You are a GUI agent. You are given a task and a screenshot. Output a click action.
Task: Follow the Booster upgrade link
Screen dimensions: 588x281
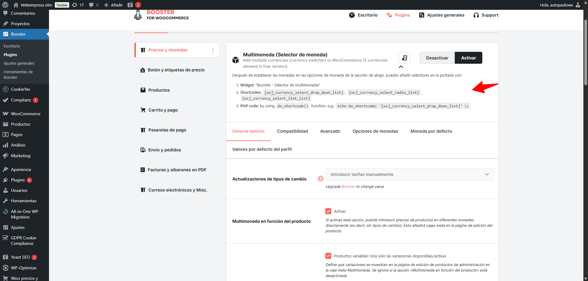348,187
